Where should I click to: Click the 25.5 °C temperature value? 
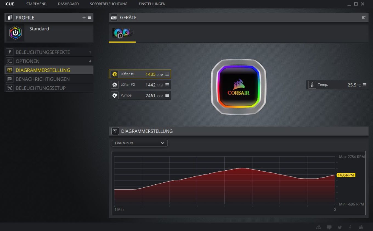coord(354,85)
